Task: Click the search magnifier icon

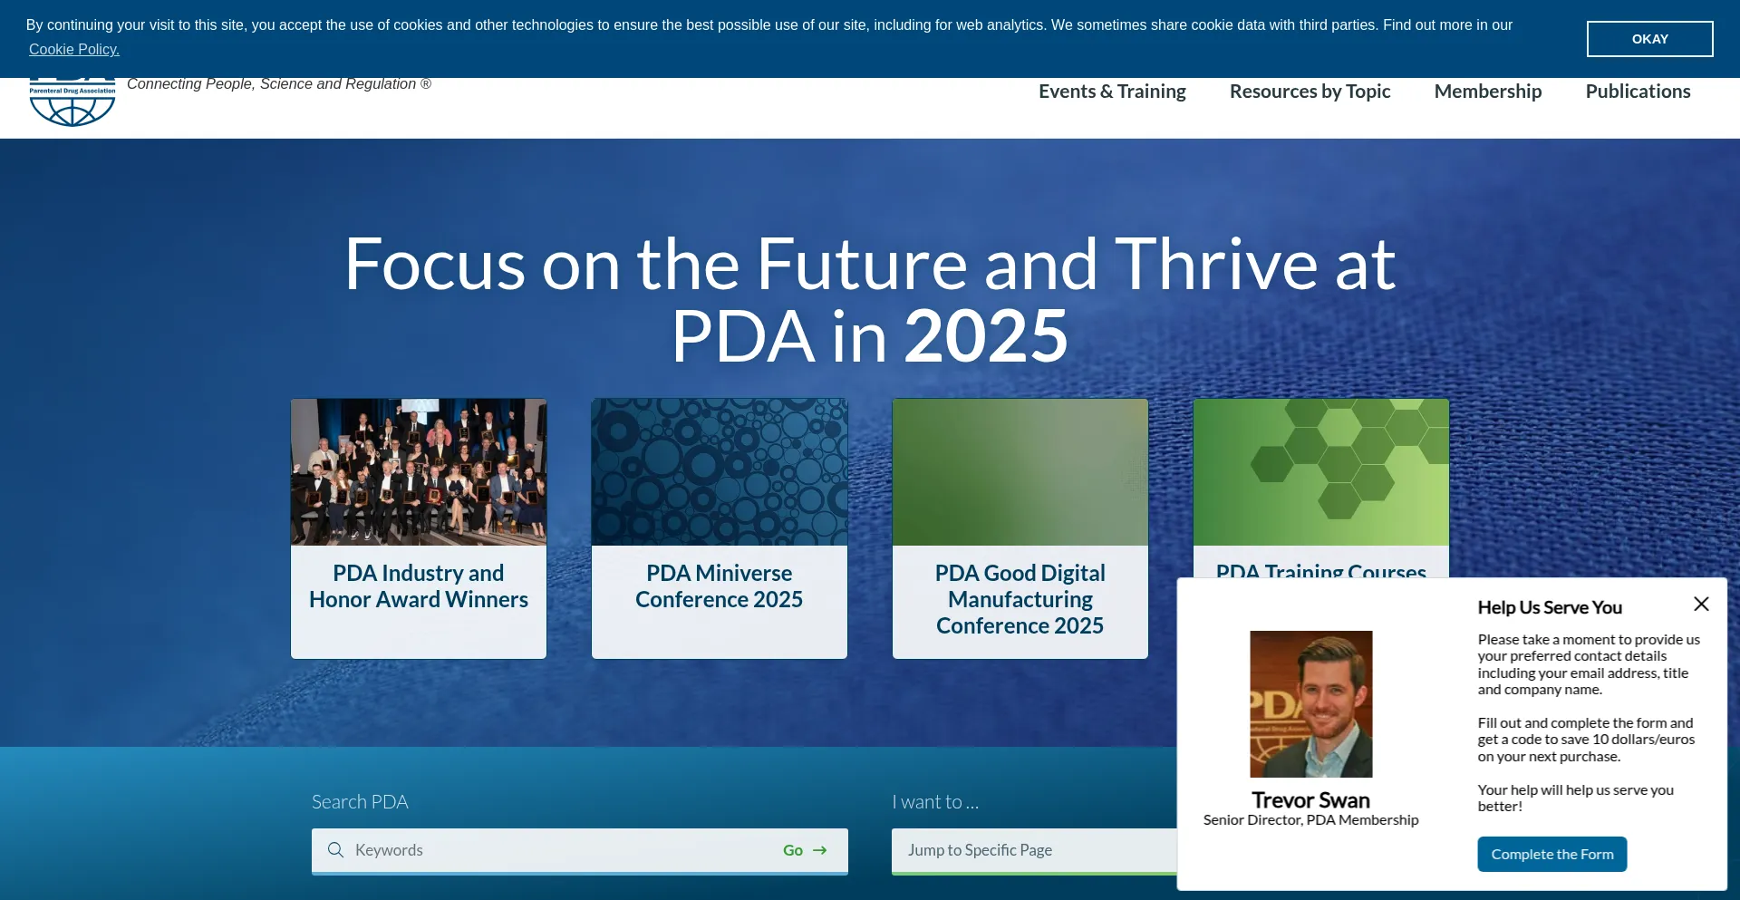Action: click(x=335, y=850)
